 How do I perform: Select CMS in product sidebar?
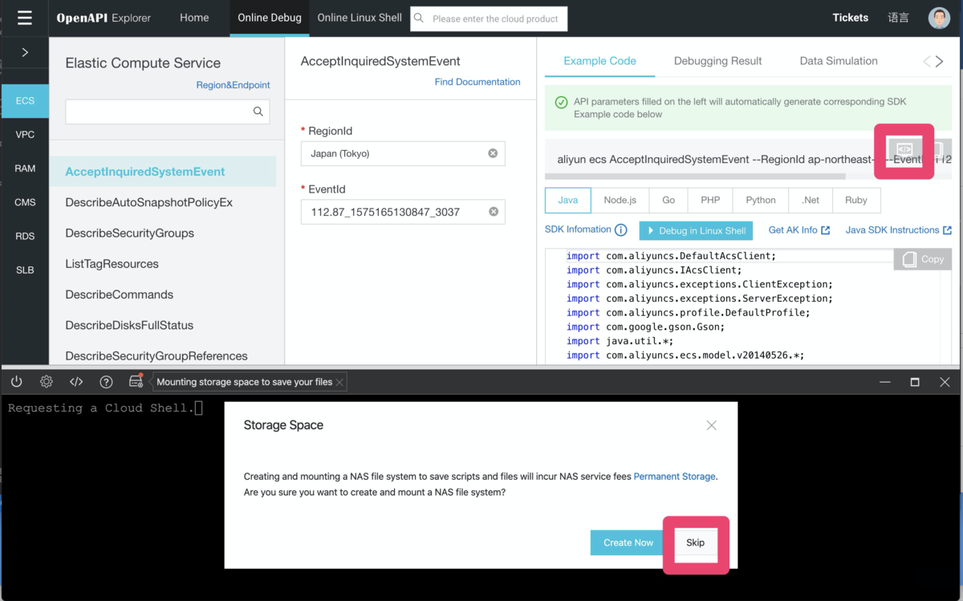(x=25, y=202)
